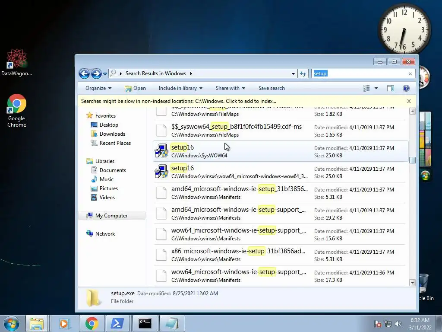The height and width of the screenshot is (332, 442).
Task: Open Chrome from the taskbar
Action: click(92, 323)
